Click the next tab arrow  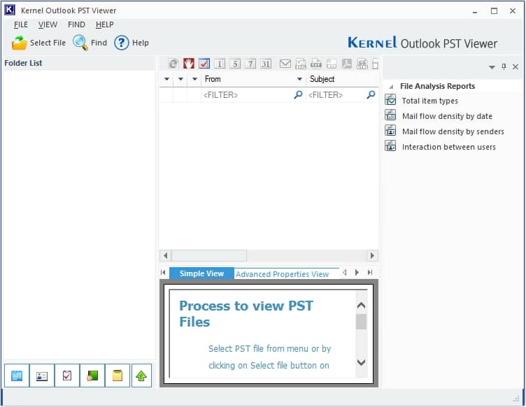357,273
